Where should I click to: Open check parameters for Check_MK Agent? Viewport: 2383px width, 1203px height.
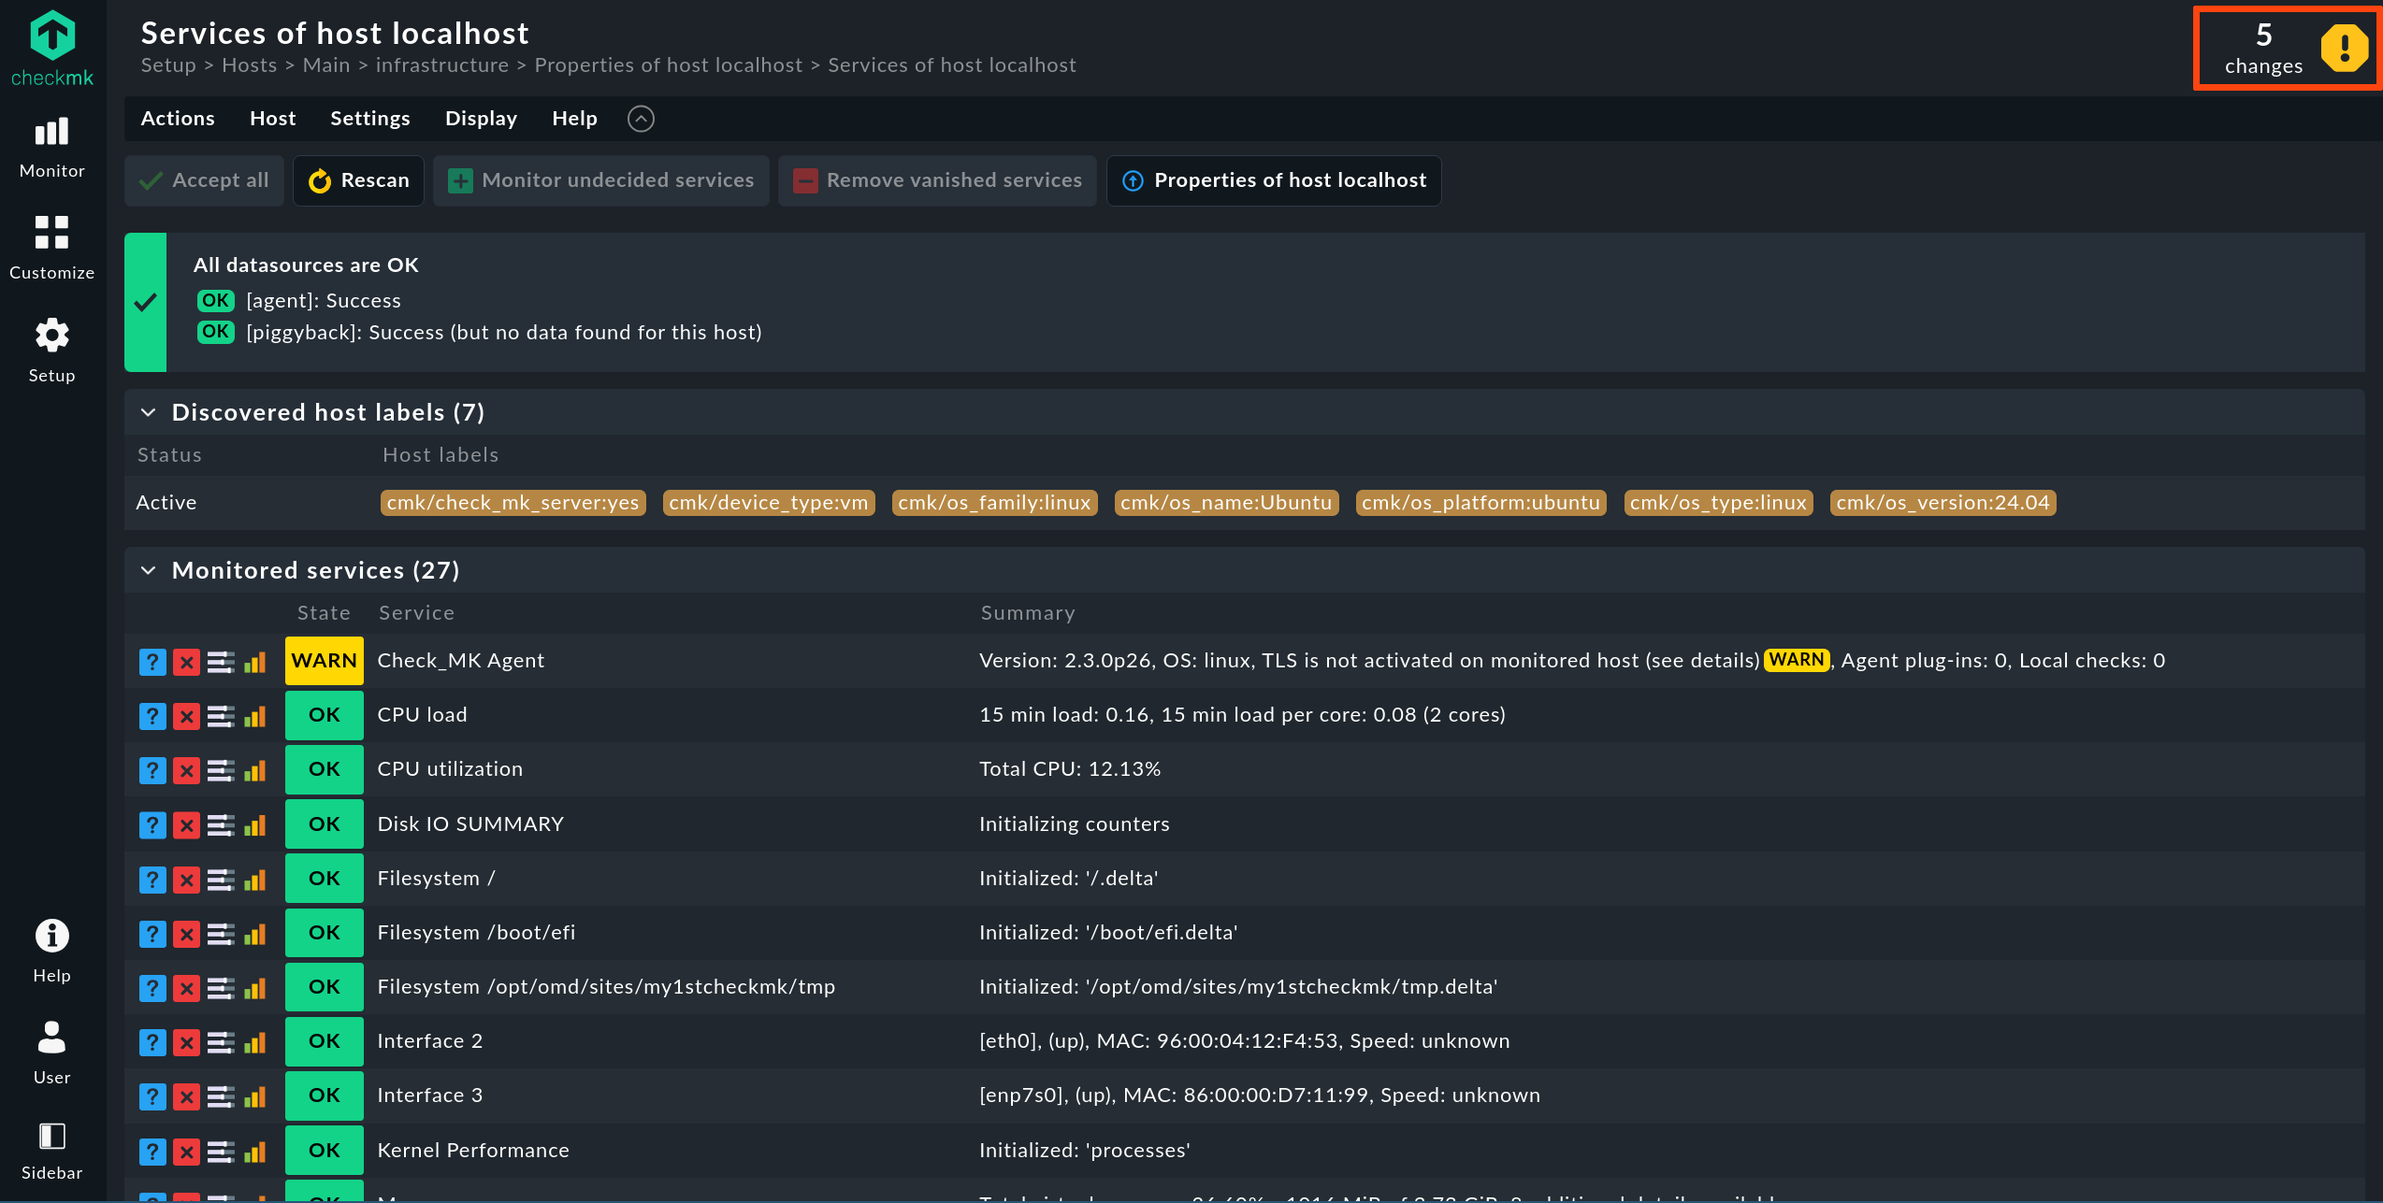point(221,663)
